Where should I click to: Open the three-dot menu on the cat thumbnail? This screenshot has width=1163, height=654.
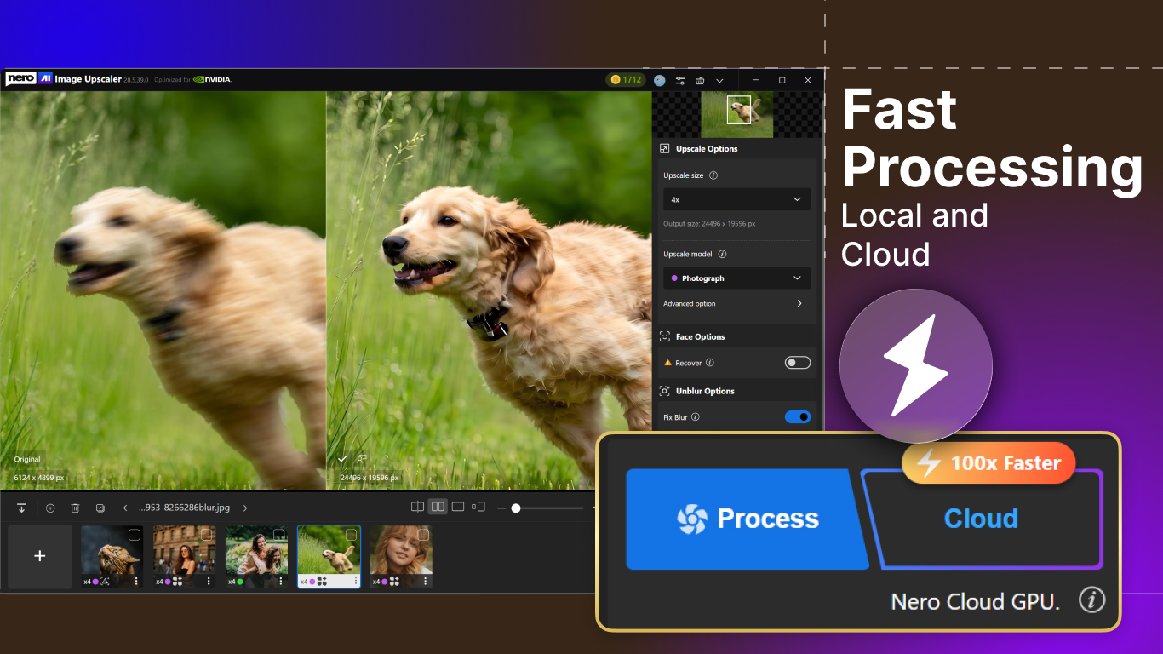point(136,581)
